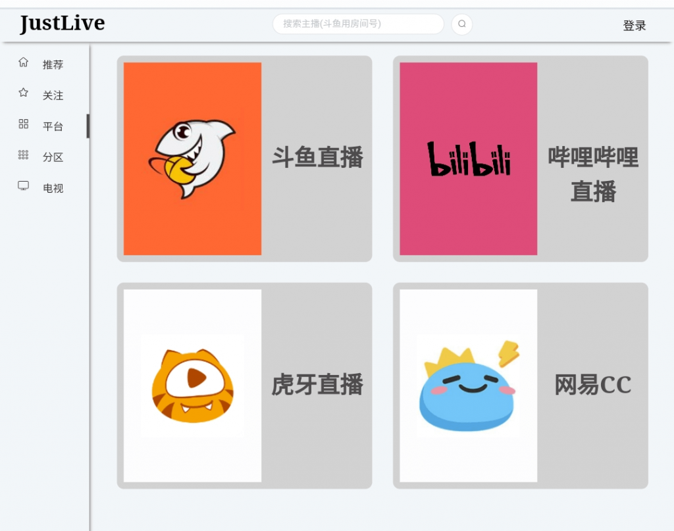
Task: Click the 登录 login link
Action: (634, 24)
